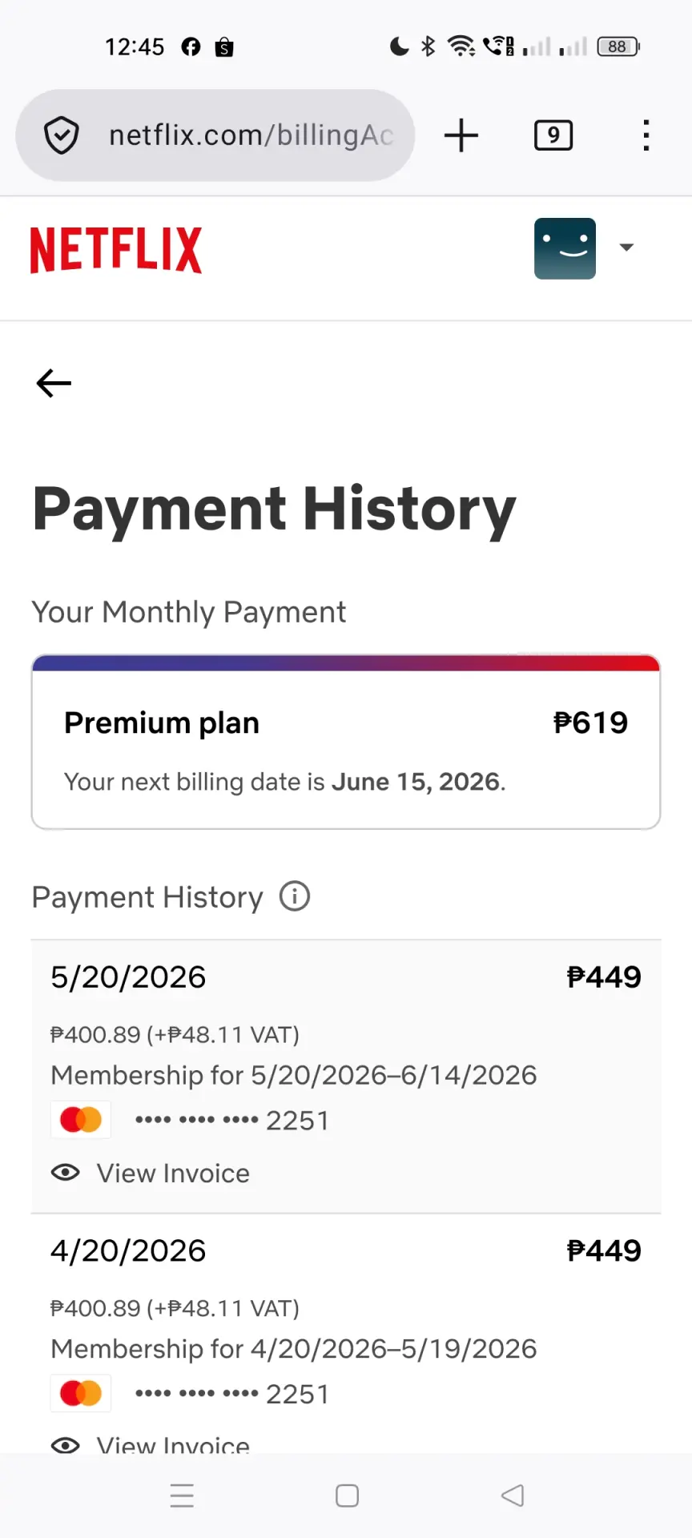Expand the profile dropdown caret
The width and height of the screenshot is (692, 1538).
(626, 248)
